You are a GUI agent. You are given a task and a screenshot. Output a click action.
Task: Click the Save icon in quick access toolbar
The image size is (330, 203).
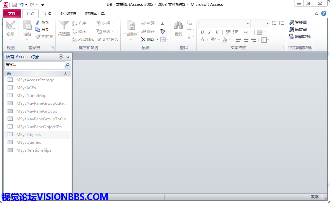(14, 5)
